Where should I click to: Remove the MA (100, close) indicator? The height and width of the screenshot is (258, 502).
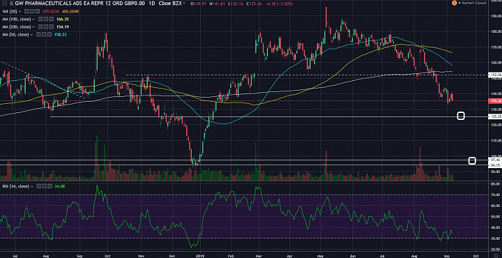tap(51, 19)
